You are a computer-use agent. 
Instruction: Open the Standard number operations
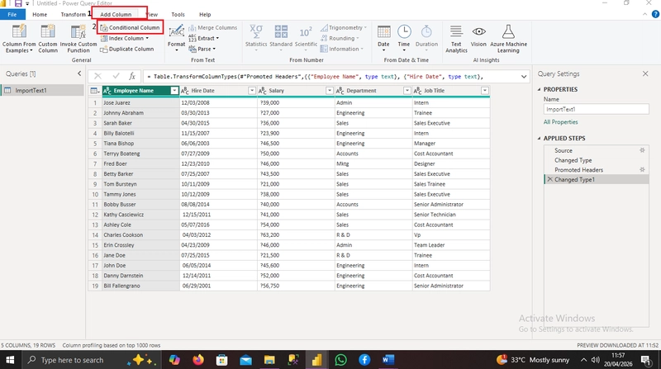(x=281, y=36)
